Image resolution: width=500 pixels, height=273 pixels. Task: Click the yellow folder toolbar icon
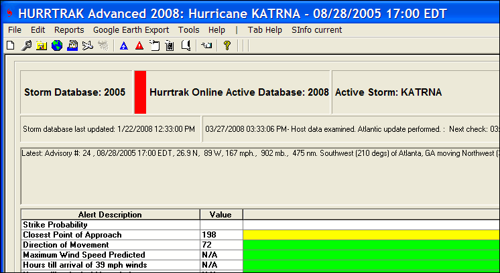(x=41, y=45)
